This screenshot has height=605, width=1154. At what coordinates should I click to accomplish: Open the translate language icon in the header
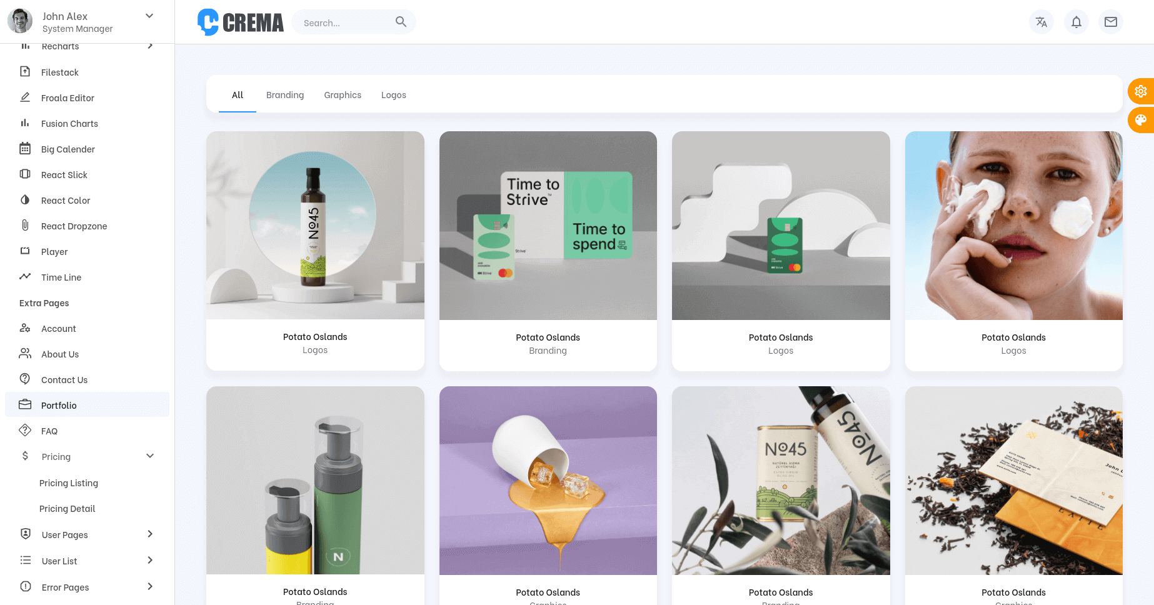pos(1041,22)
